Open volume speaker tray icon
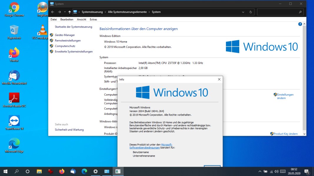The image size is (314, 176). [277, 171]
